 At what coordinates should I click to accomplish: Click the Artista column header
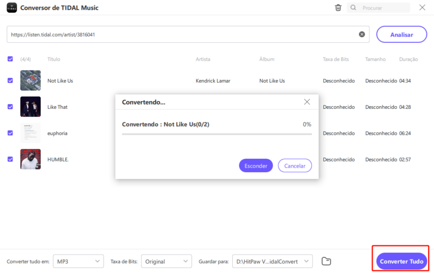(x=203, y=59)
